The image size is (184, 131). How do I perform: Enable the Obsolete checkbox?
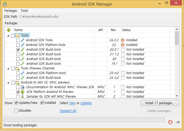click(16, 110)
